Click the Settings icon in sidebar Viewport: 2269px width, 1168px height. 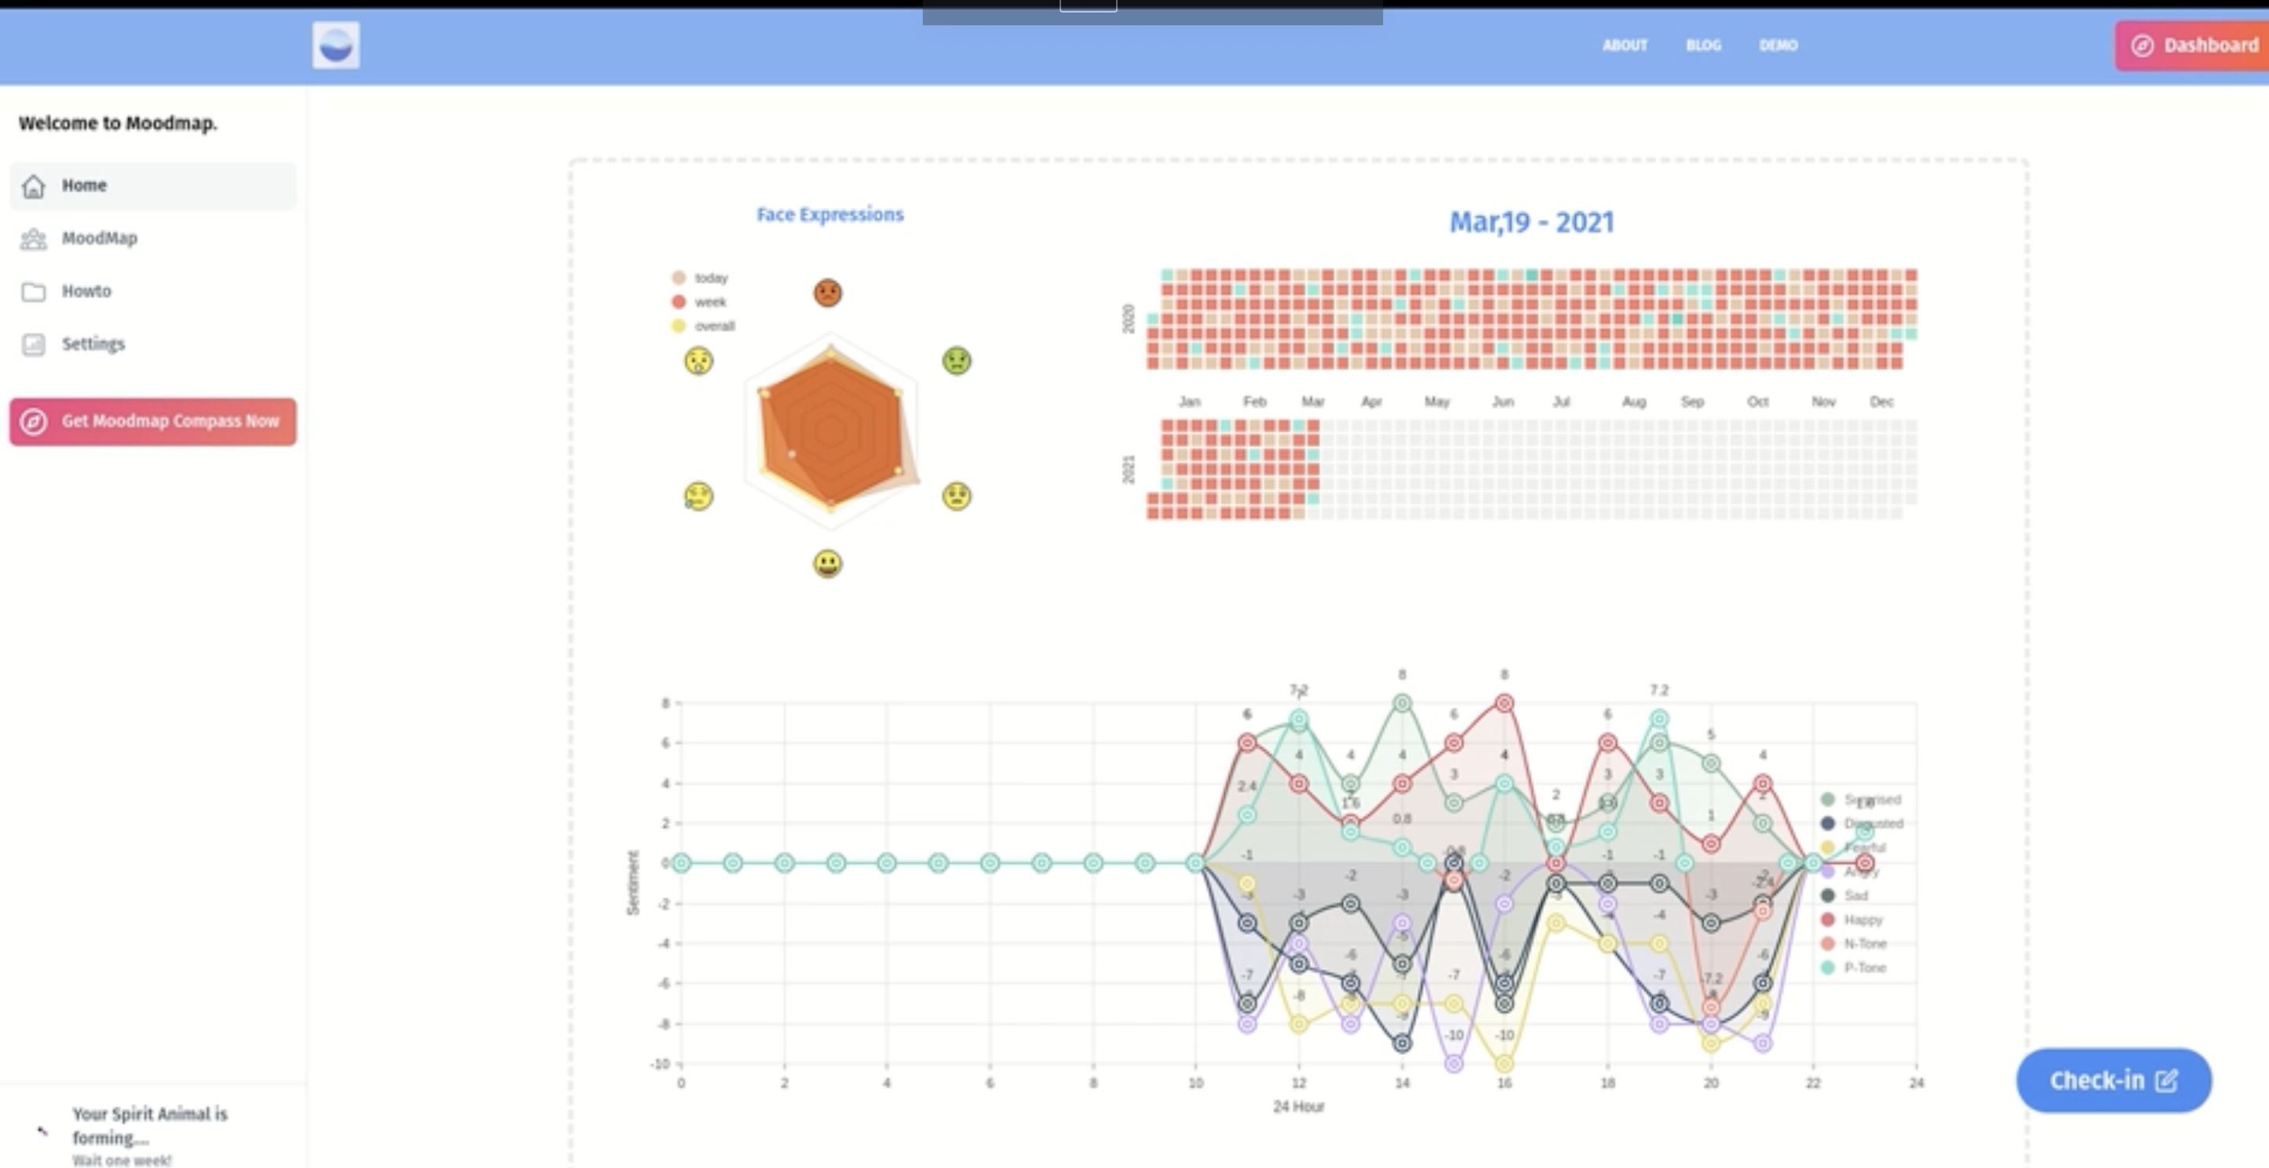[34, 344]
